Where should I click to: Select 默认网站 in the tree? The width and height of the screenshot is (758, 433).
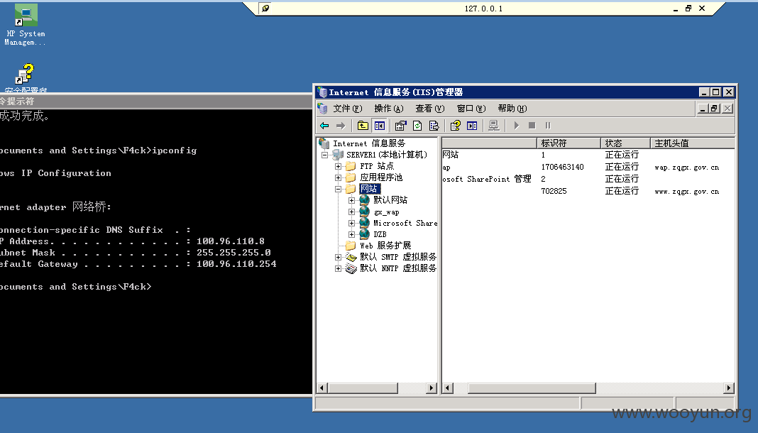(390, 200)
